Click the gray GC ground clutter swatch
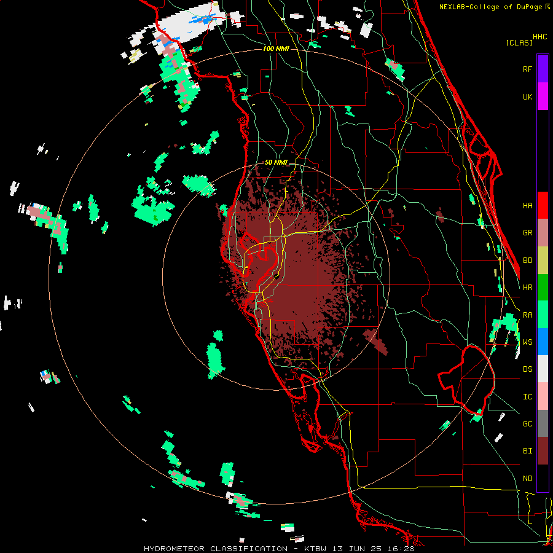 543,423
